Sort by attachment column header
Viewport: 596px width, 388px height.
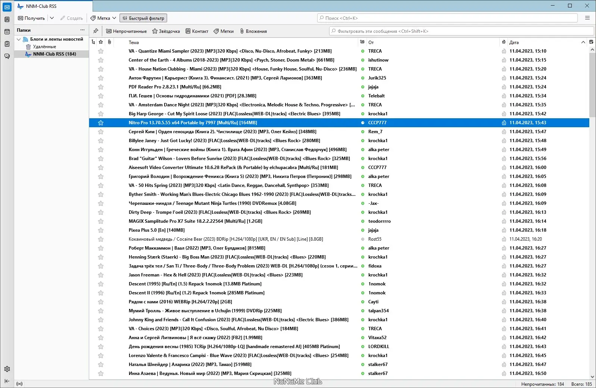click(109, 42)
